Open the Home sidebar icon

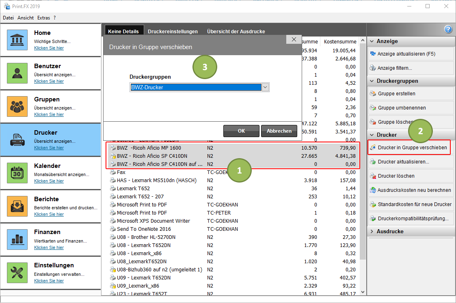(x=17, y=40)
